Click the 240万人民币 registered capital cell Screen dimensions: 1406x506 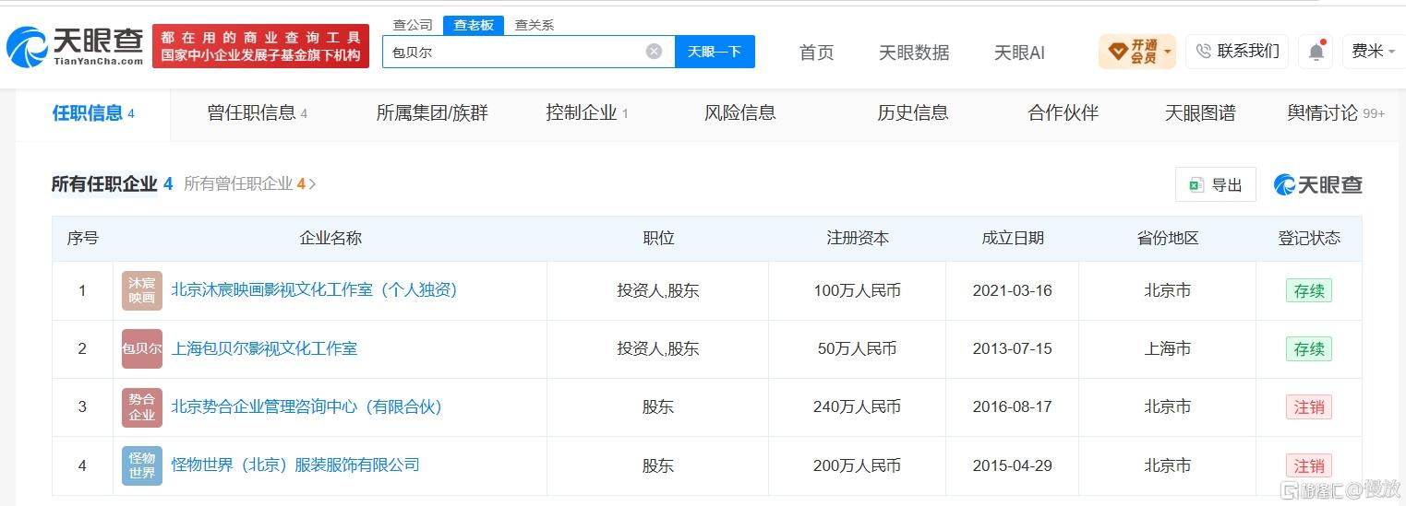click(x=857, y=406)
